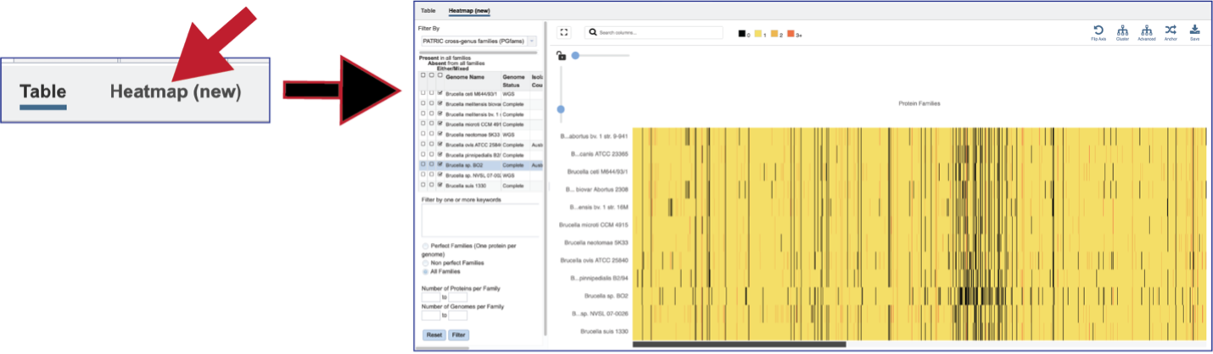This screenshot has width=1213, height=354.
Task: Toggle fullscreen heatmap view icon
Action: click(x=564, y=32)
